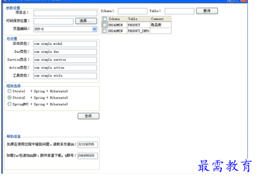
Task: Click the Q群号 field 246456028
Action: pos(88,156)
